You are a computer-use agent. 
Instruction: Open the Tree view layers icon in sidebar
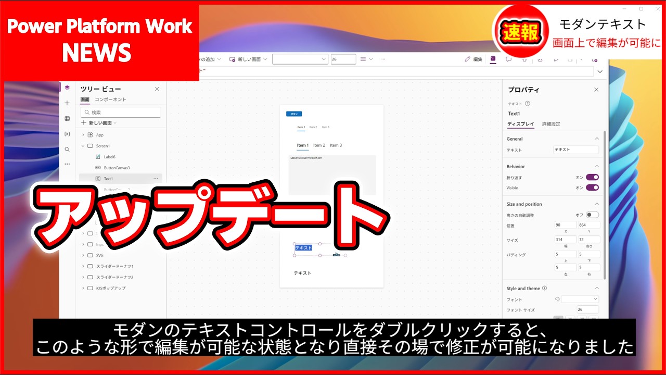tap(67, 88)
